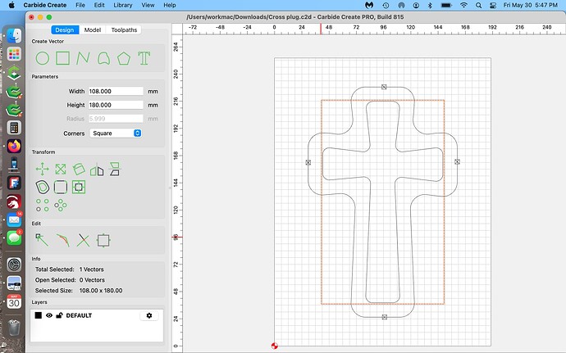Click the DEFAULT layer black color swatch
Viewport: 566px width, 353px height.
(39, 315)
